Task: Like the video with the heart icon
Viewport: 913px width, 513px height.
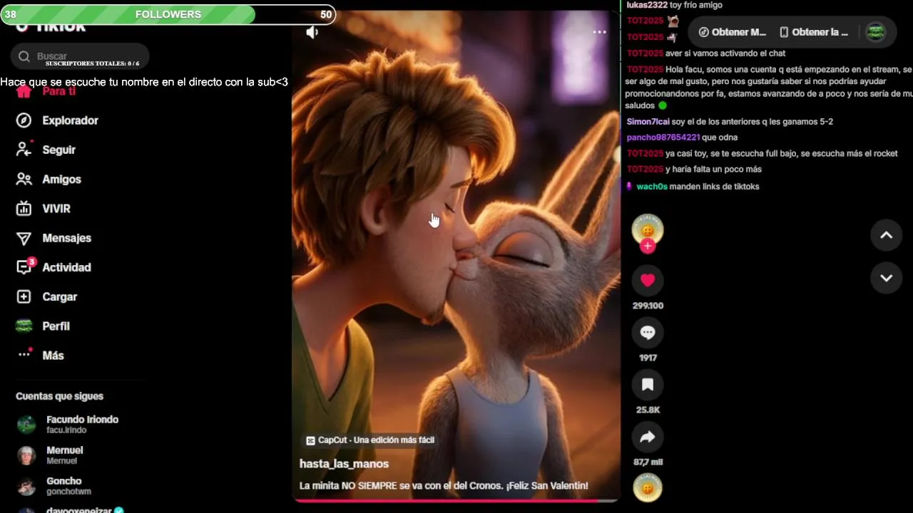Action: click(x=648, y=281)
